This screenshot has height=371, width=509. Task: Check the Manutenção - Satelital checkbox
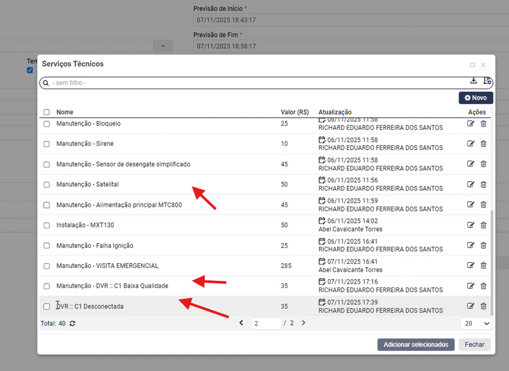(47, 185)
